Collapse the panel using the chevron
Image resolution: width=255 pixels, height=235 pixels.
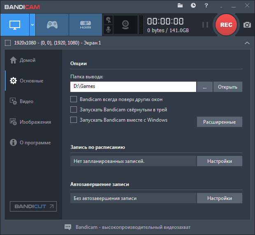247,43
